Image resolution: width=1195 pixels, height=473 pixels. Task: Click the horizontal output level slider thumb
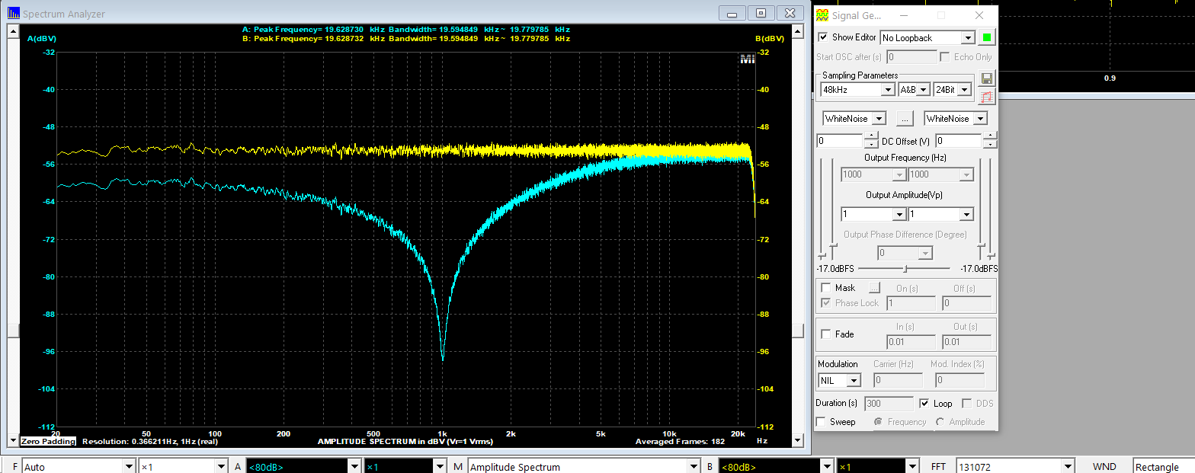[x=905, y=269]
